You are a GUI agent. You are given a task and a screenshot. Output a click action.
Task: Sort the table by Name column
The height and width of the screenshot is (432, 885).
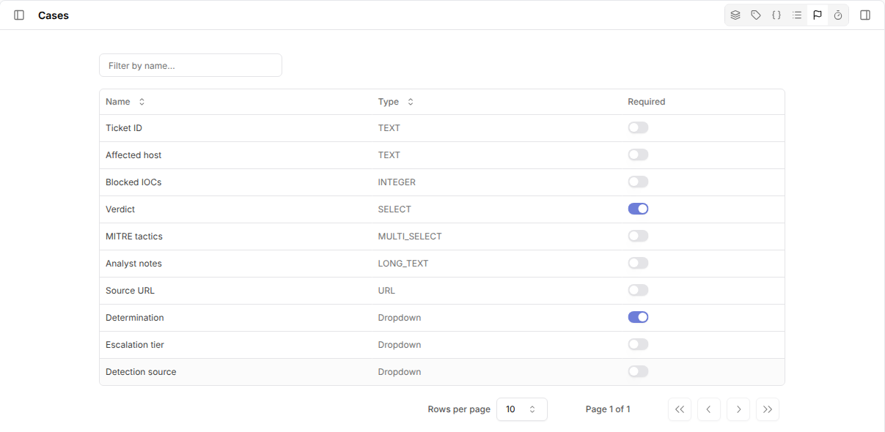tap(125, 102)
